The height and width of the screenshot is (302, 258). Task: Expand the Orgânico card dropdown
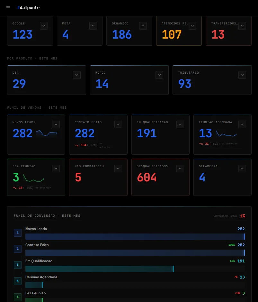point(143,26)
